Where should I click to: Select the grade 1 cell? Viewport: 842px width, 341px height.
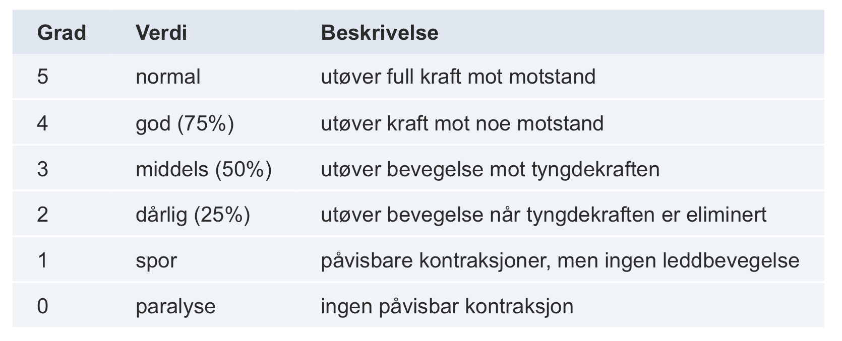43,261
